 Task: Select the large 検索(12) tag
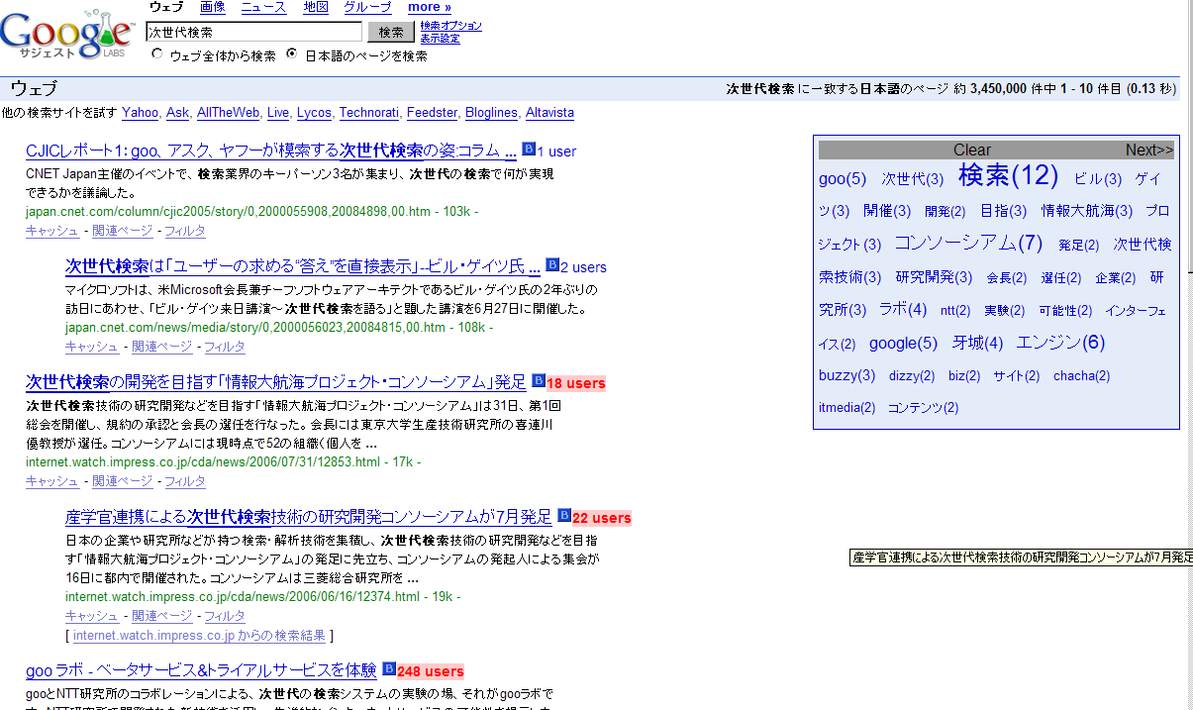tap(1009, 176)
